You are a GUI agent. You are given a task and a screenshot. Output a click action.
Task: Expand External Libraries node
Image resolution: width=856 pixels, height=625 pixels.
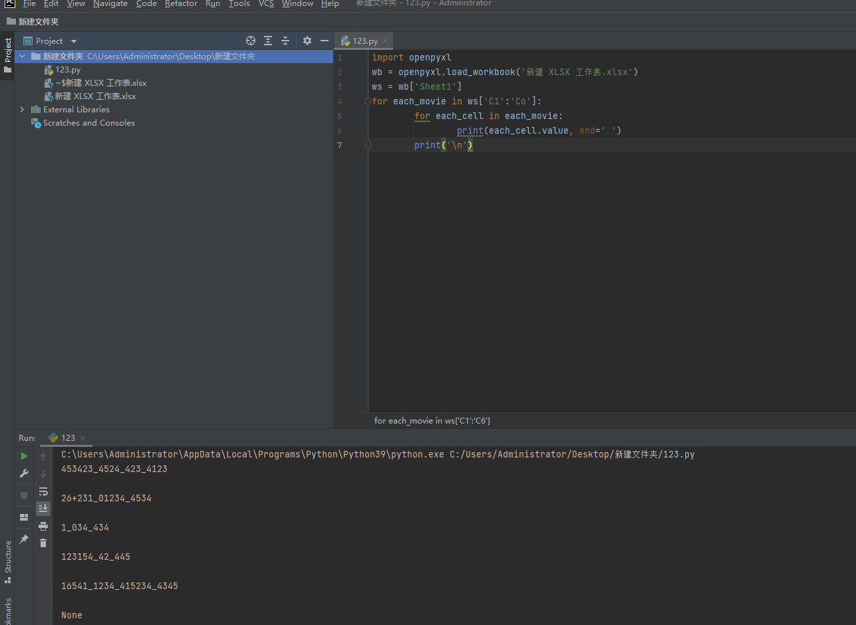click(x=22, y=110)
